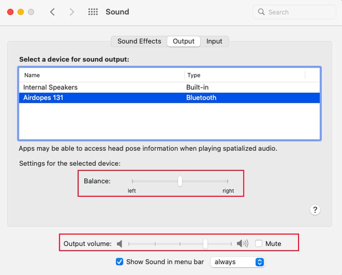Close the Sound window red button
Screen dimensions: 342x275
[10, 12]
